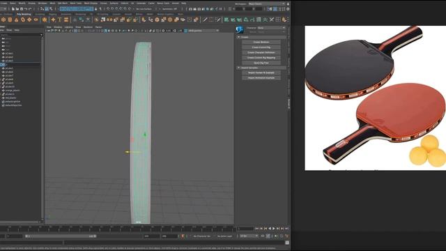Click the Create Skeleton button

pos(261,42)
